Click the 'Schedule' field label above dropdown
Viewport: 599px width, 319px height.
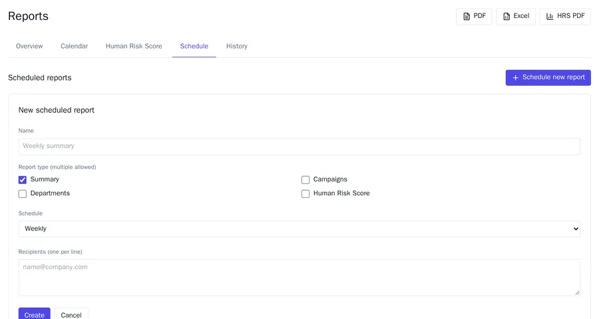[31, 213]
